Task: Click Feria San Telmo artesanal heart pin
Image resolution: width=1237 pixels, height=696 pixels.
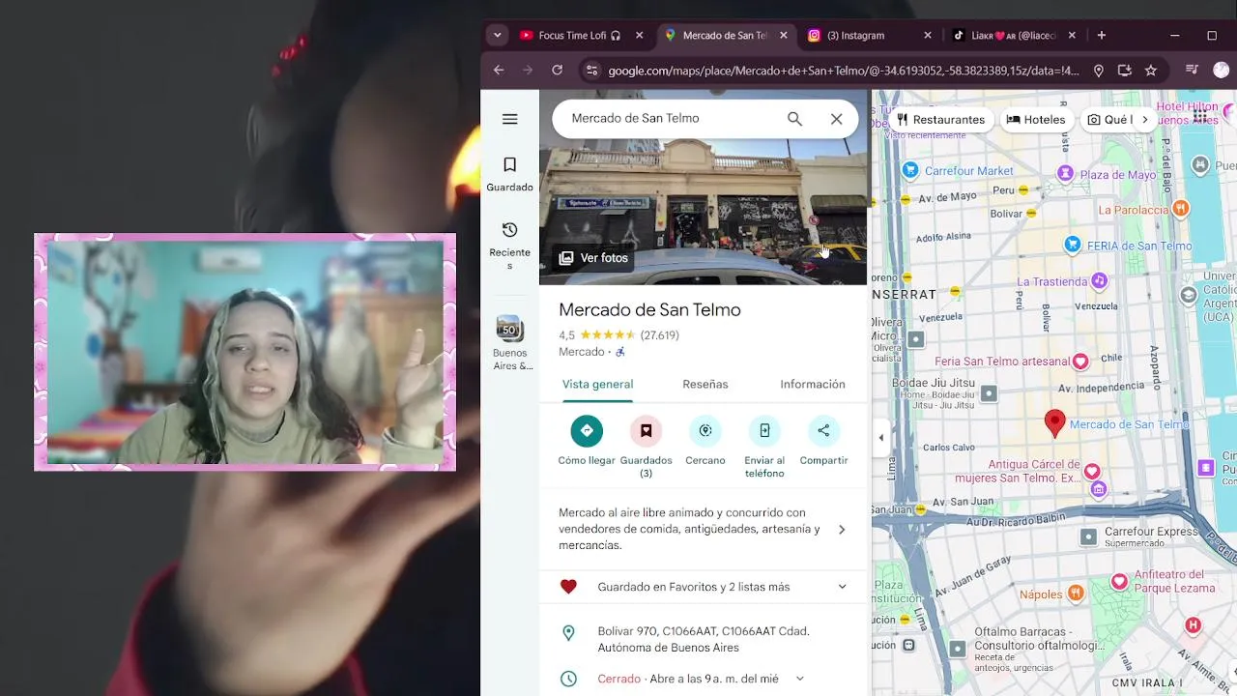Action: 1080,362
